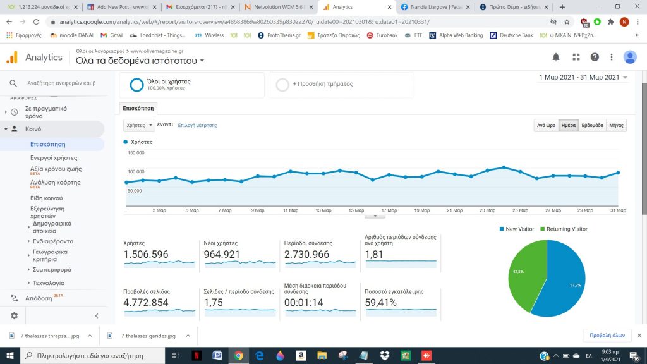Viewport: 647px width, 364px height.
Task: Click the help question mark icon
Action: pyautogui.click(x=595, y=58)
